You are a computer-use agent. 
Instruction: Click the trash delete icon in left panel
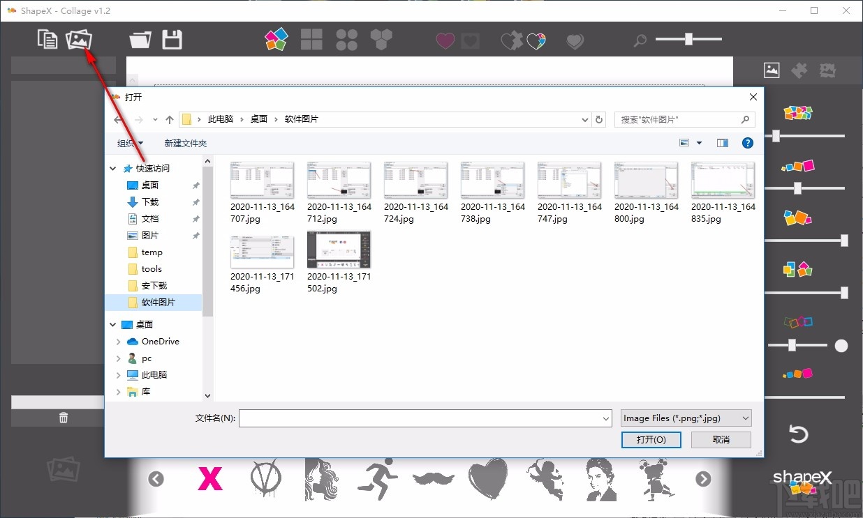click(x=63, y=417)
